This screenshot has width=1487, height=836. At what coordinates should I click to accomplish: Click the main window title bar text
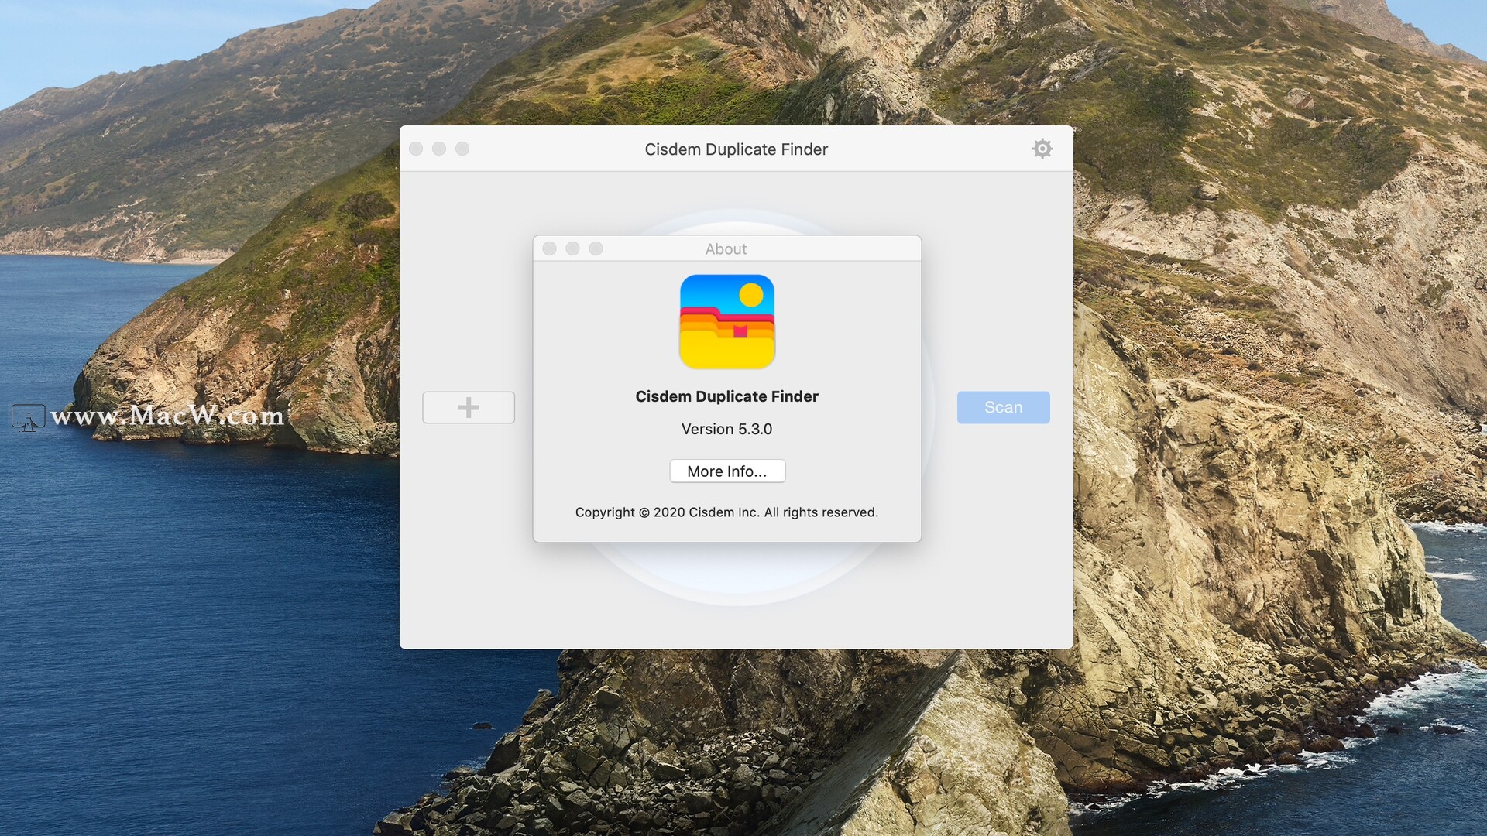click(736, 149)
